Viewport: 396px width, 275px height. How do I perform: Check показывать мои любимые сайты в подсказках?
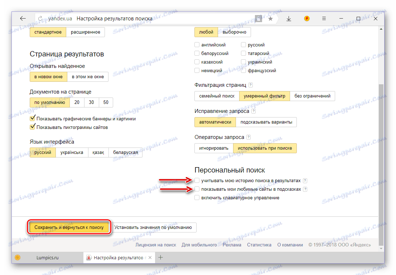(197, 189)
